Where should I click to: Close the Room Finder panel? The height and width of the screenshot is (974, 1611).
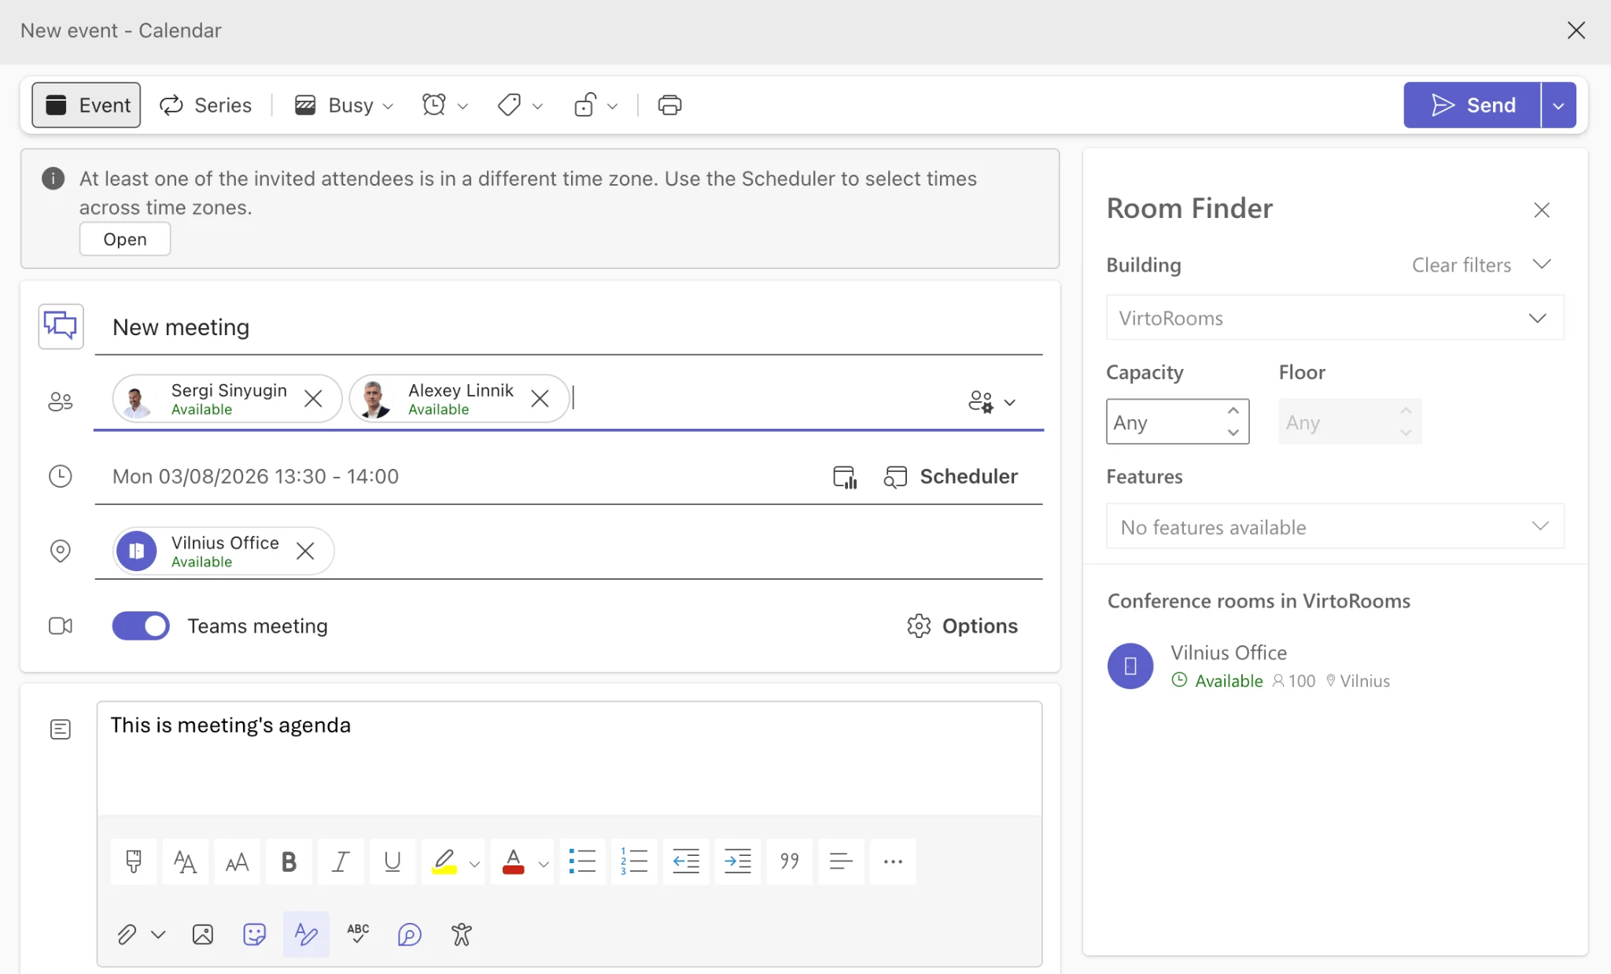pyautogui.click(x=1542, y=209)
